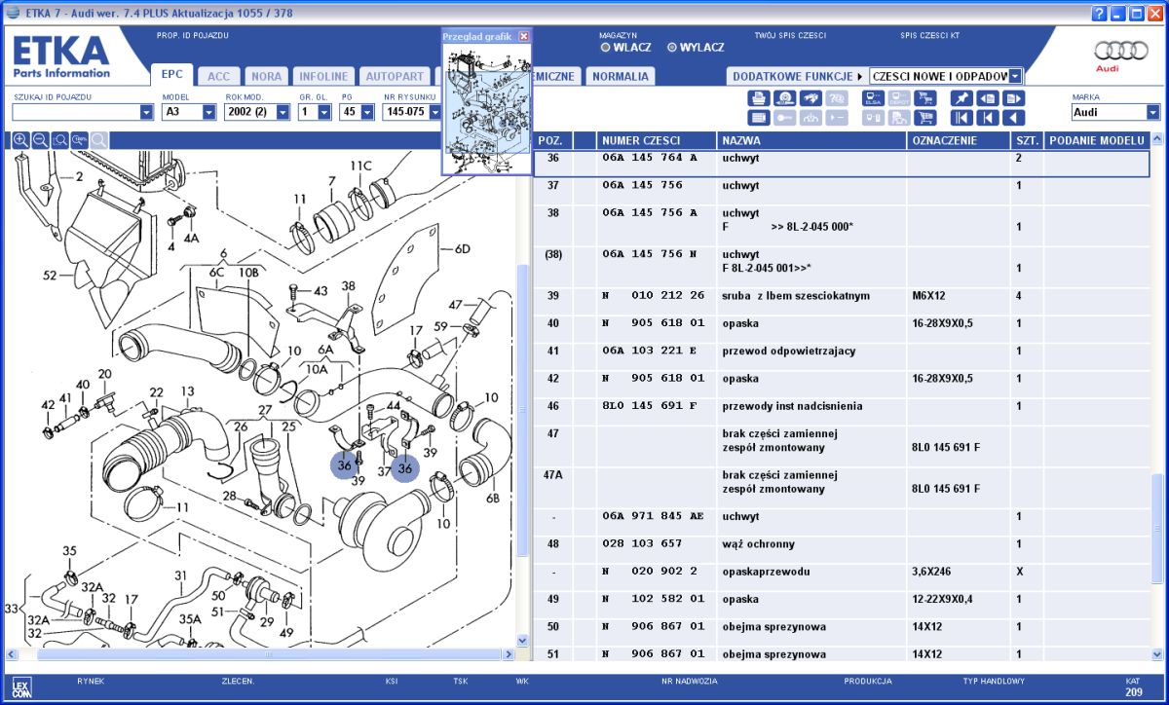
Task: Click highlighted callout 36 near part 37
Action: tap(405, 467)
